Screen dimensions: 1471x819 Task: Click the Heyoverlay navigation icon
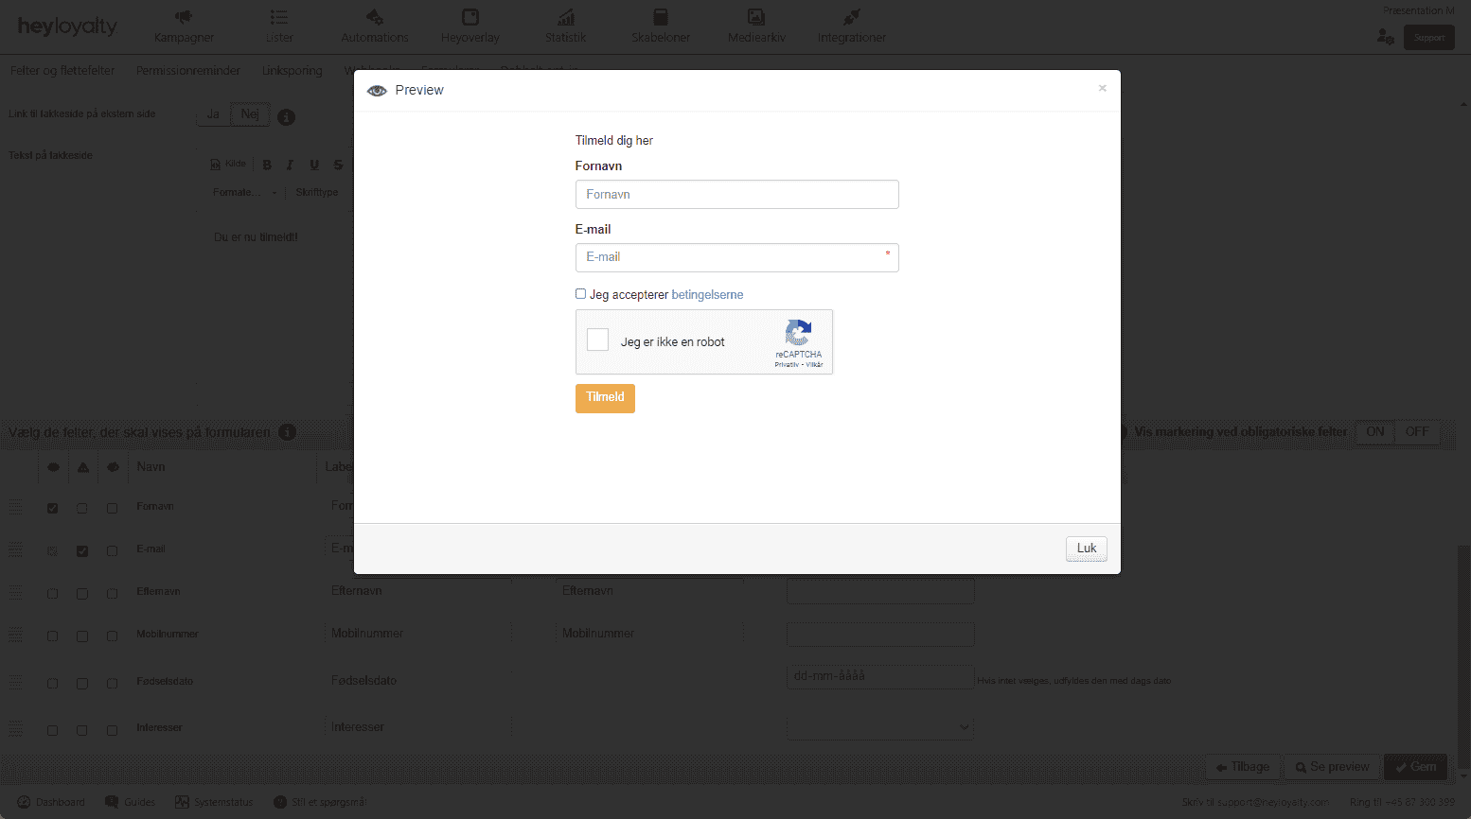[470, 17]
